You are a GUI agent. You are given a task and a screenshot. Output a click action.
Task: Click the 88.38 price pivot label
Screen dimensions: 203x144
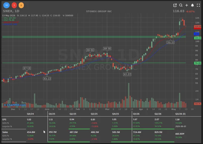pos(107,48)
